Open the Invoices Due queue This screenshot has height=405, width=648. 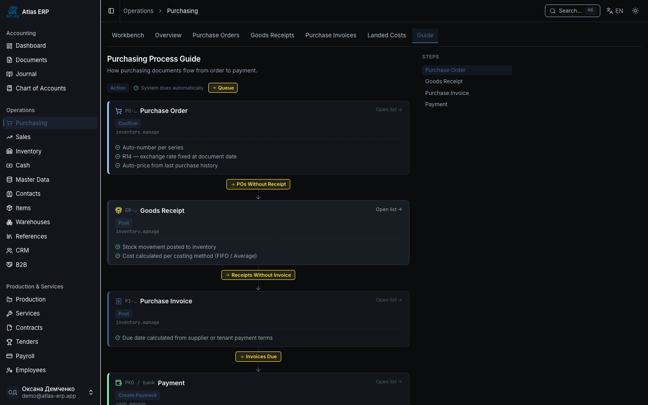point(258,356)
